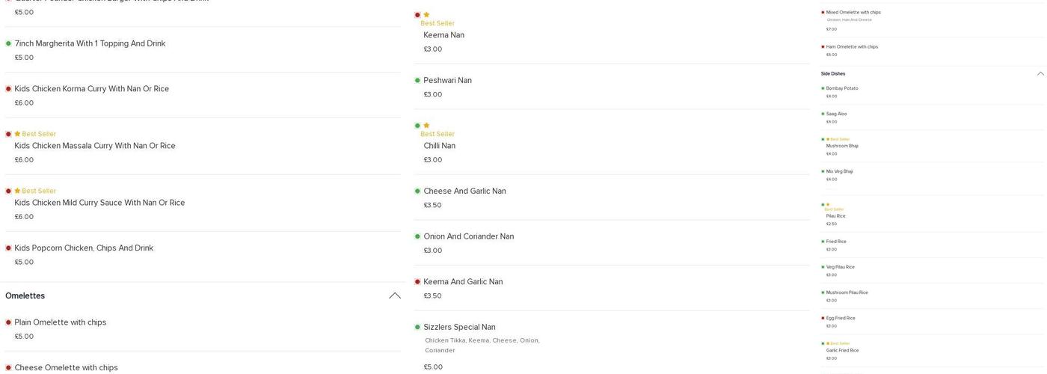Select Plain Omelette with chips
Image resolution: width=1047 pixels, height=374 pixels.
click(61, 323)
